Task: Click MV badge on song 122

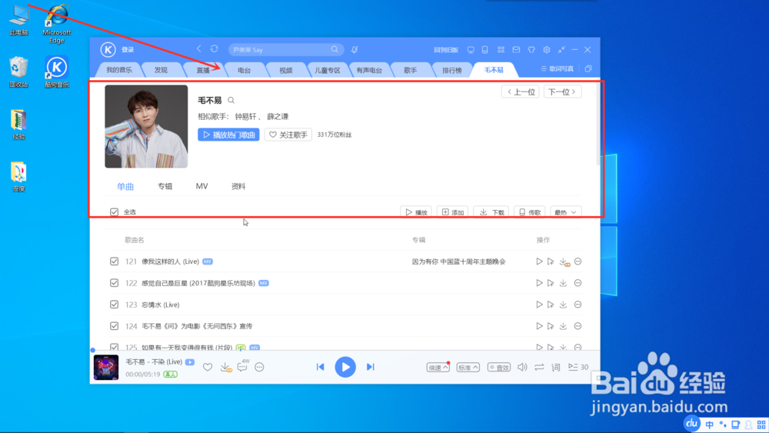Action: click(263, 283)
